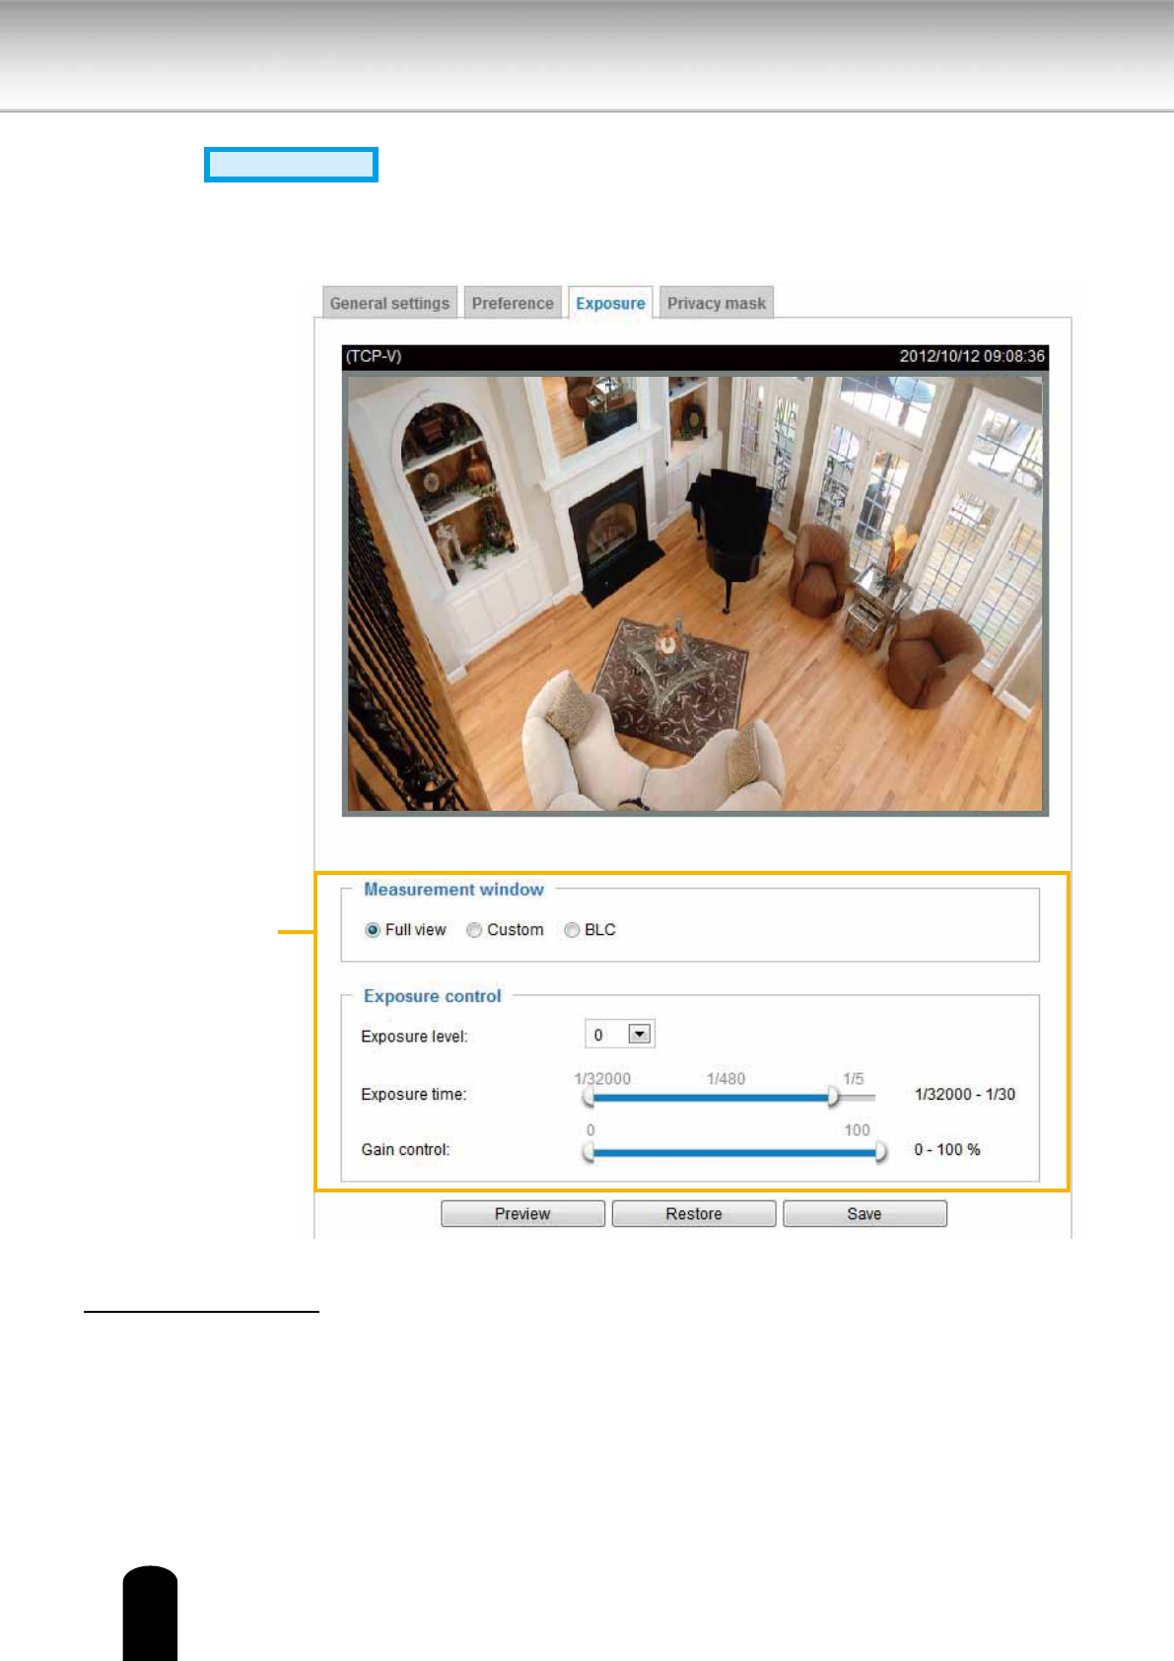Click the Gain control left slider handle
This screenshot has width=1174, height=1661.
[x=588, y=1152]
